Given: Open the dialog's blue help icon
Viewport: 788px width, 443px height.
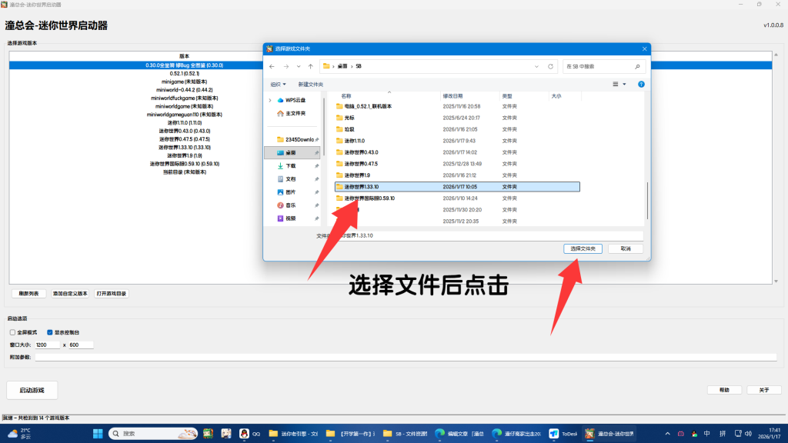Looking at the screenshot, I should click(641, 84).
